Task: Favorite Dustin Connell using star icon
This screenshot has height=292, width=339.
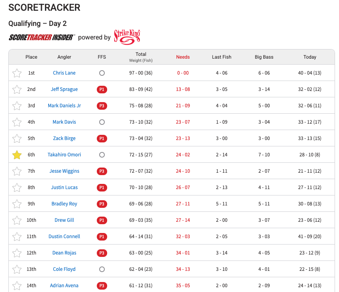Action: [x=17, y=237]
